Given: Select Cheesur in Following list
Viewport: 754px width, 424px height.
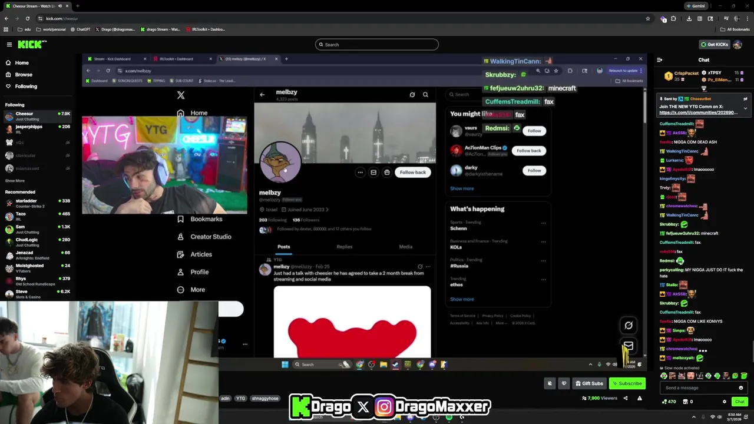Looking at the screenshot, I should pos(38,116).
